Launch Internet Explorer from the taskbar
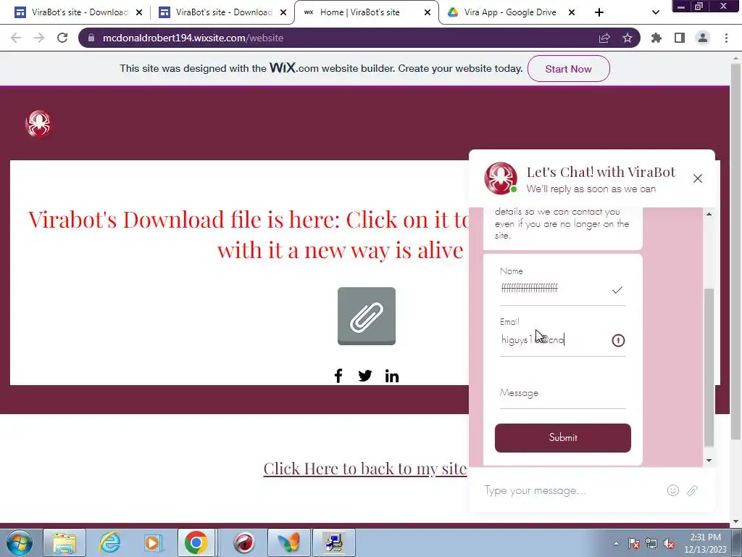The height and width of the screenshot is (557, 742). pos(109,542)
